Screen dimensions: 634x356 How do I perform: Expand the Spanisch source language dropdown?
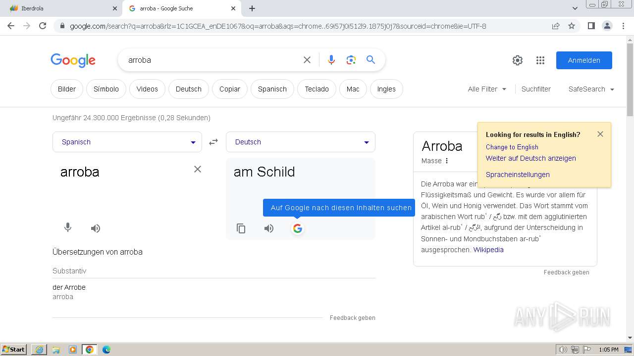click(x=127, y=142)
